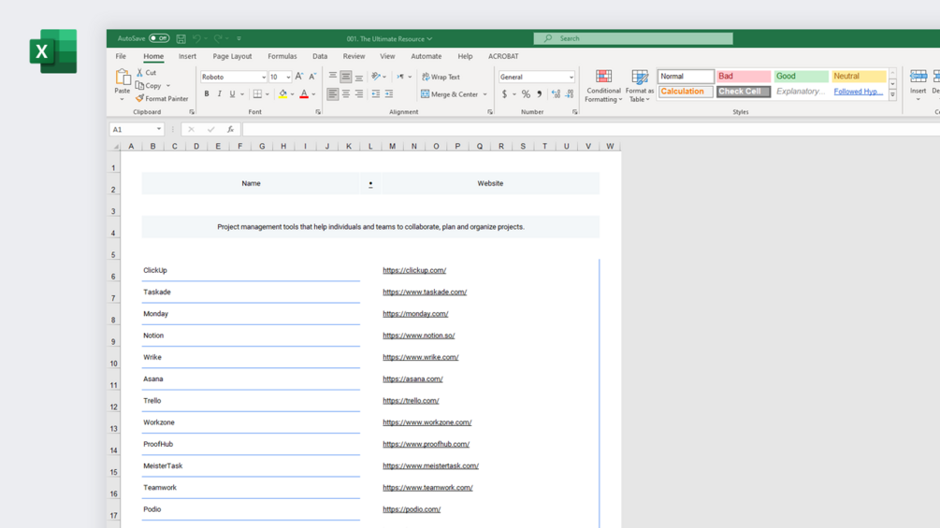This screenshot has width=940, height=528.
Task: Click the Save floppy disk icon
Action: [x=181, y=38]
